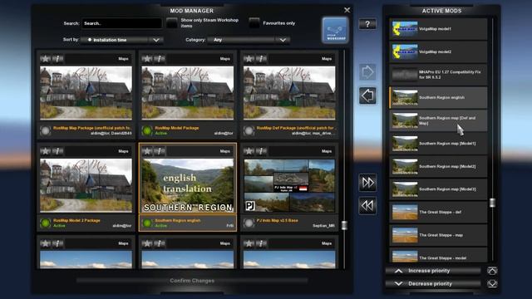Move mod to top priority icon
532x299 pixels.
pyautogui.click(x=492, y=271)
